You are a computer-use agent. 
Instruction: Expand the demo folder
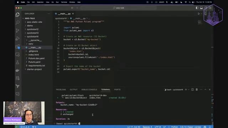coord(30,26)
